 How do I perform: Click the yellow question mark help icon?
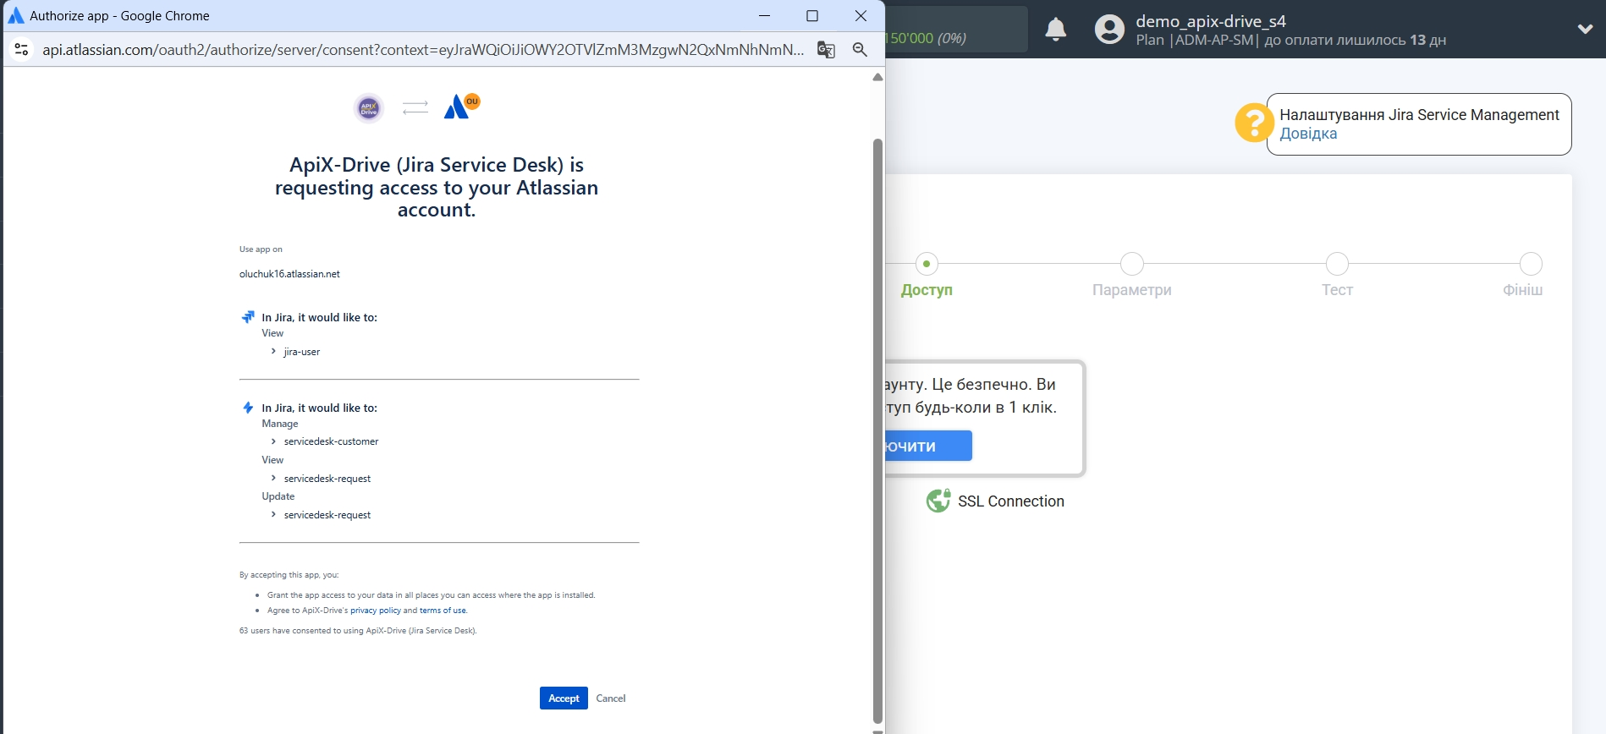[1253, 123]
